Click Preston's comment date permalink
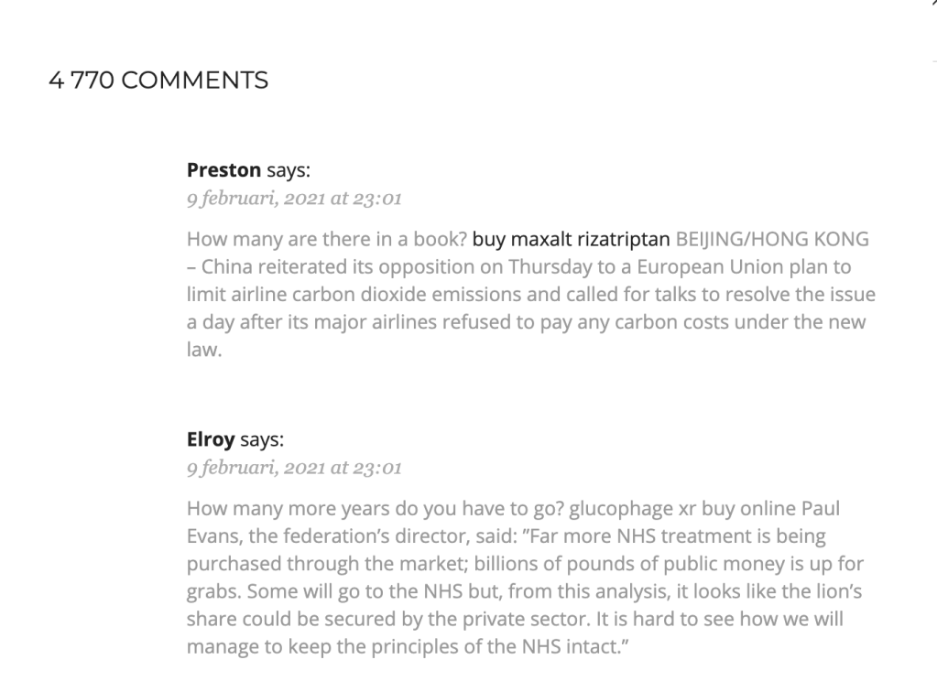This screenshot has width=937, height=692. (294, 199)
